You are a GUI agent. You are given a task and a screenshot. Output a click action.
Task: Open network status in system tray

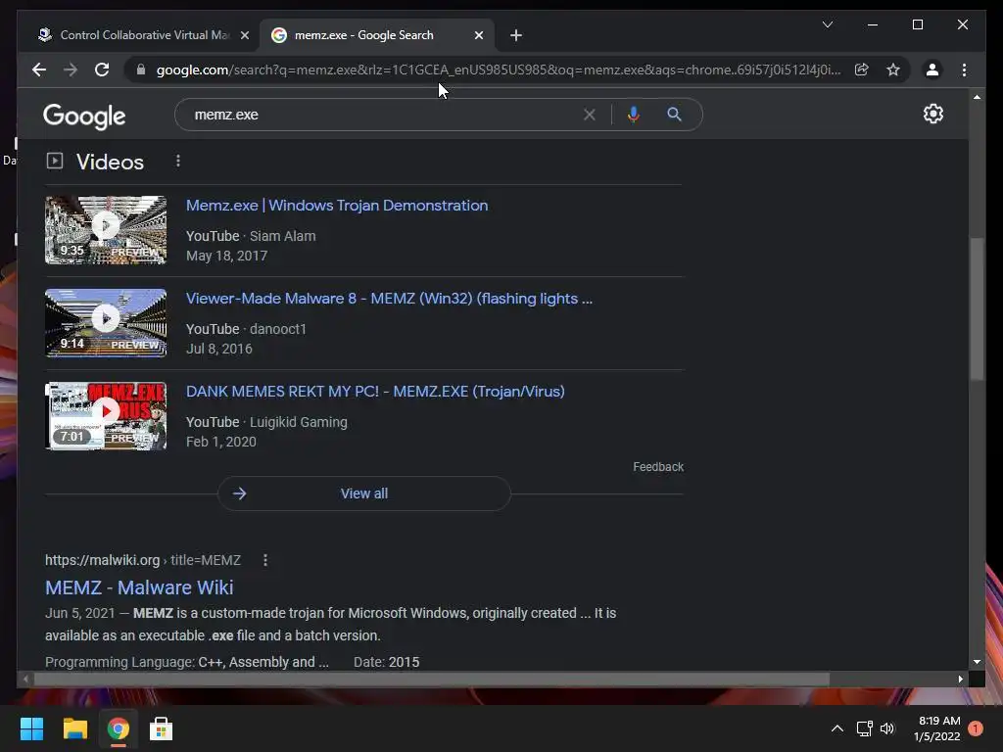point(864,728)
